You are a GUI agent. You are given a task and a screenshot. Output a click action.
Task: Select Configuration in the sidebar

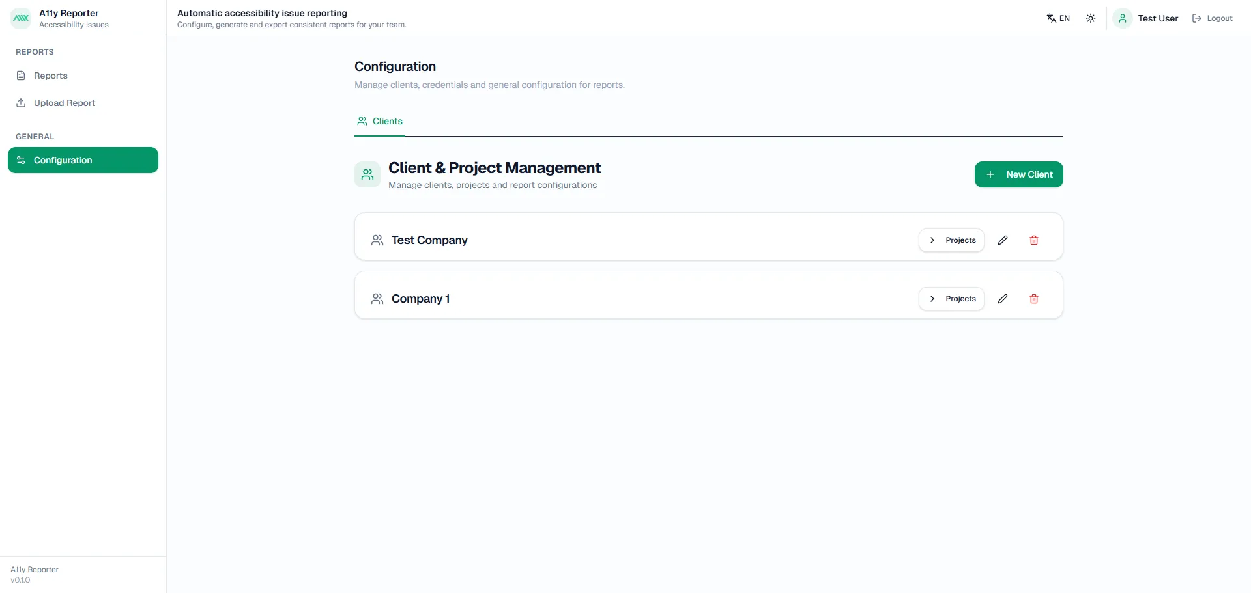(x=83, y=160)
